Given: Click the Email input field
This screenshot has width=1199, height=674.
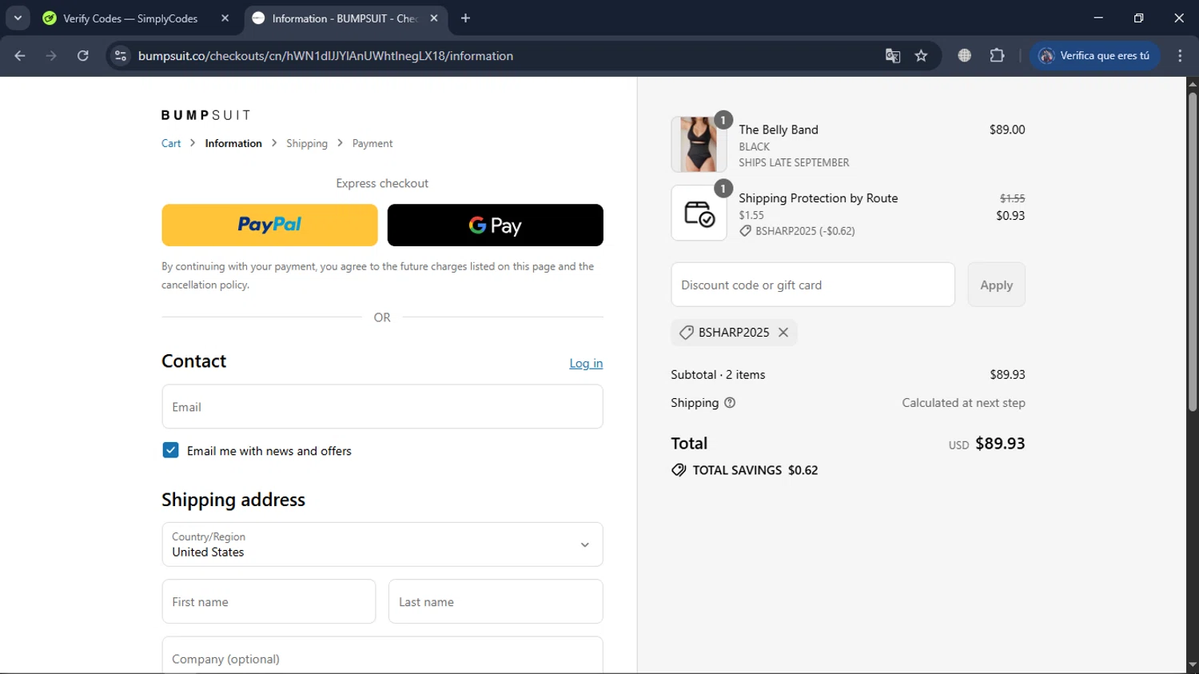Looking at the screenshot, I should click(x=382, y=406).
